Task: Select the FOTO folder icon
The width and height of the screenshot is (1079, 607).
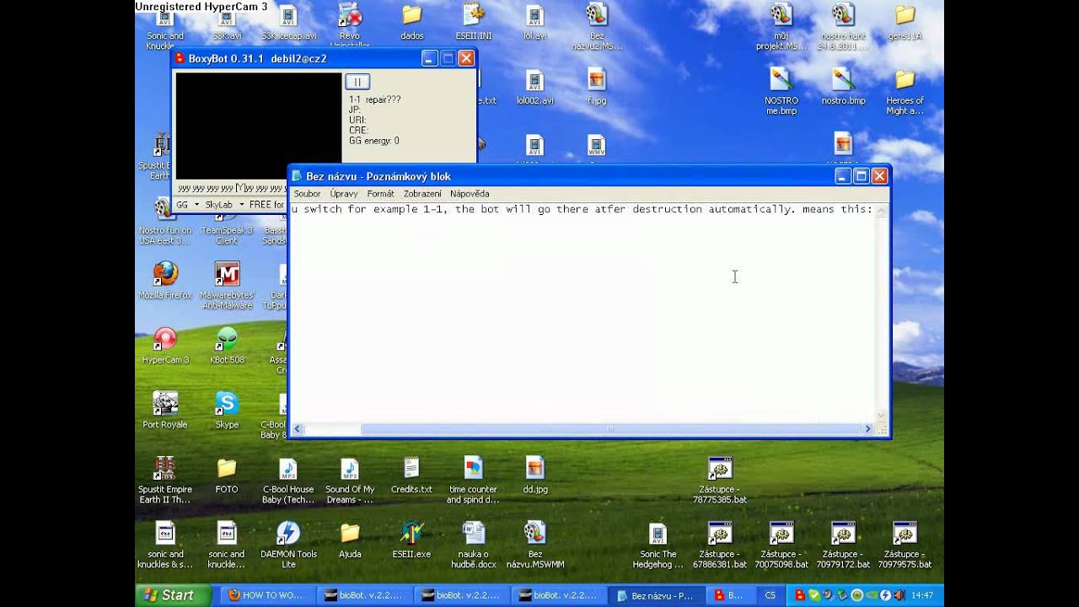Action: (x=227, y=475)
